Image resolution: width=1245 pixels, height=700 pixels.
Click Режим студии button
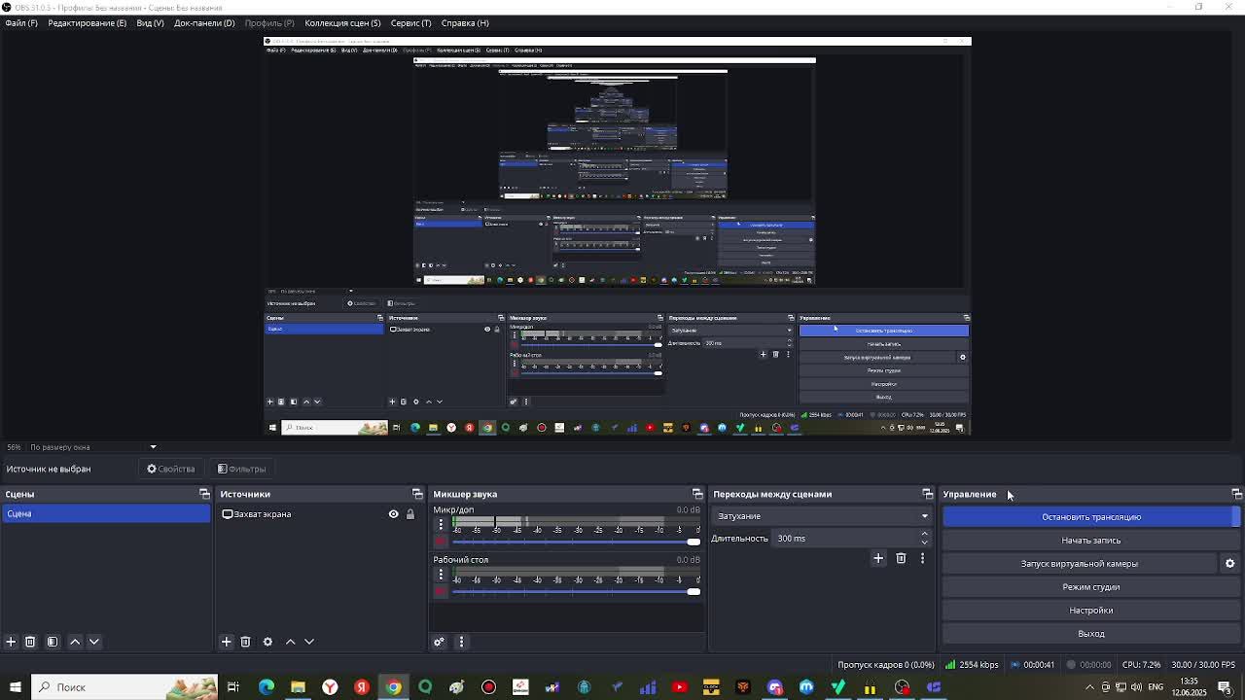pyautogui.click(x=1091, y=587)
